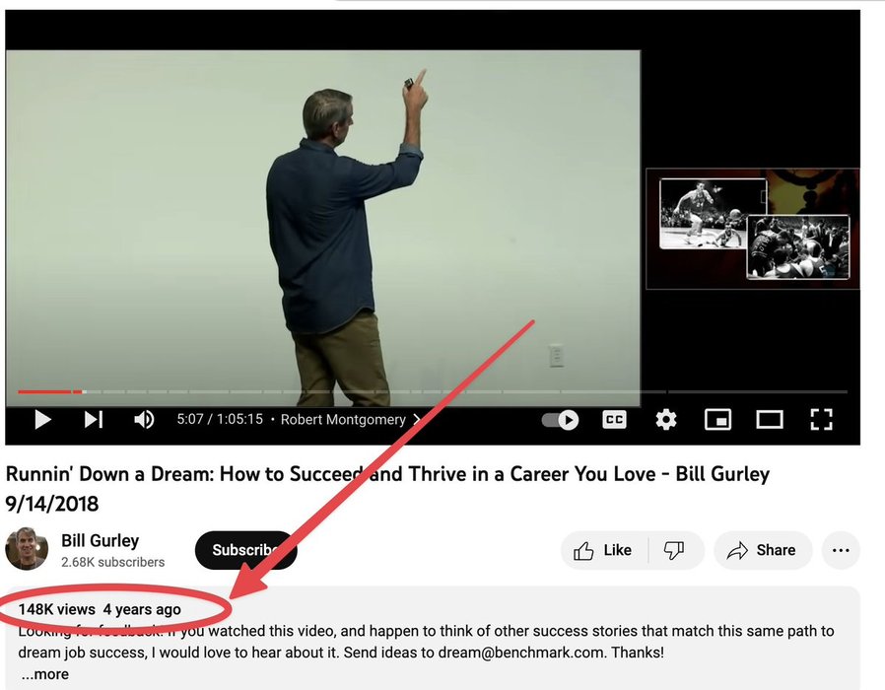Click the 5:07 / 1:05:15 time display
This screenshot has width=885, height=690.
point(220,419)
